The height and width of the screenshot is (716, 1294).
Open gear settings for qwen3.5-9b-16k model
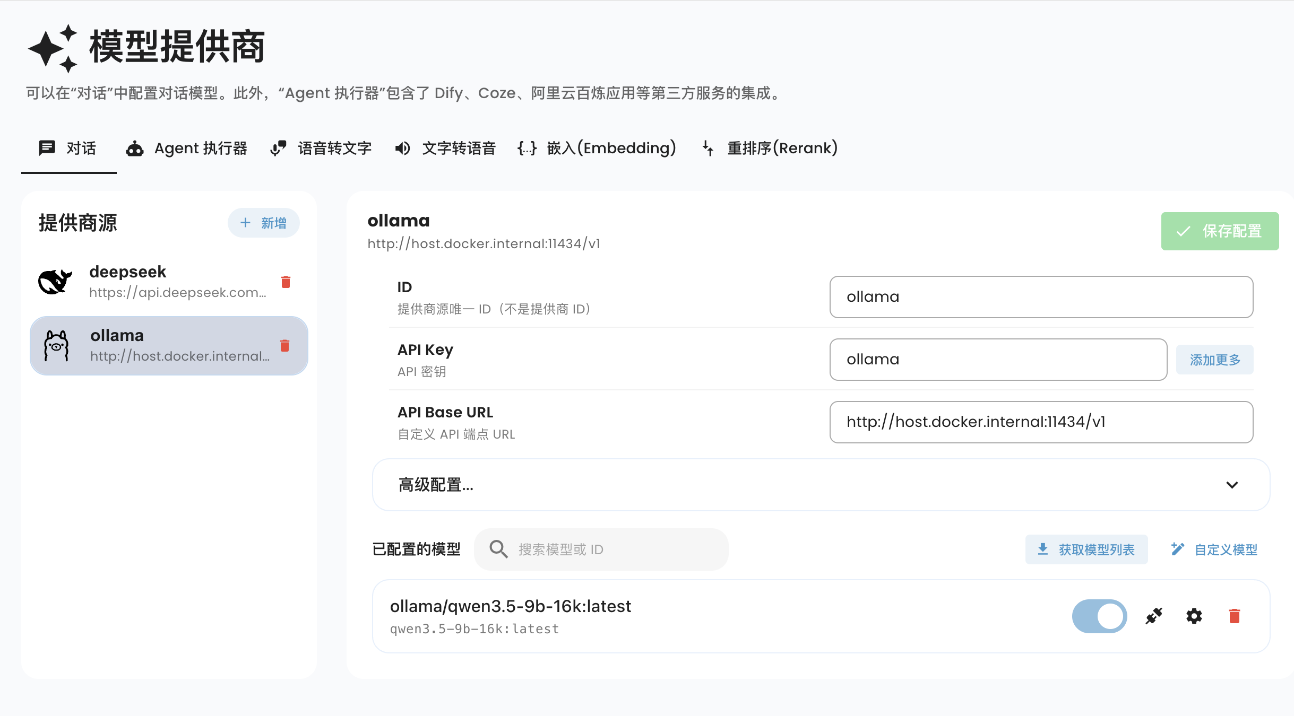click(1194, 616)
